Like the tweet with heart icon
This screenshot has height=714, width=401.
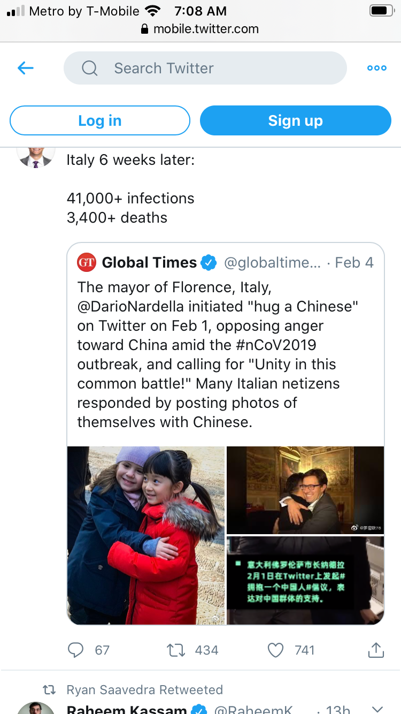point(275,650)
